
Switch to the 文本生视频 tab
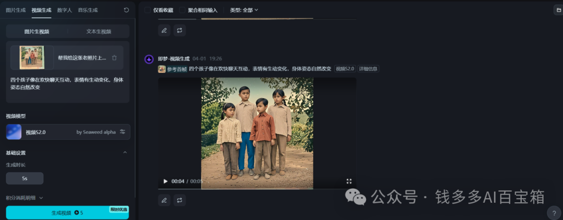(x=99, y=32)
